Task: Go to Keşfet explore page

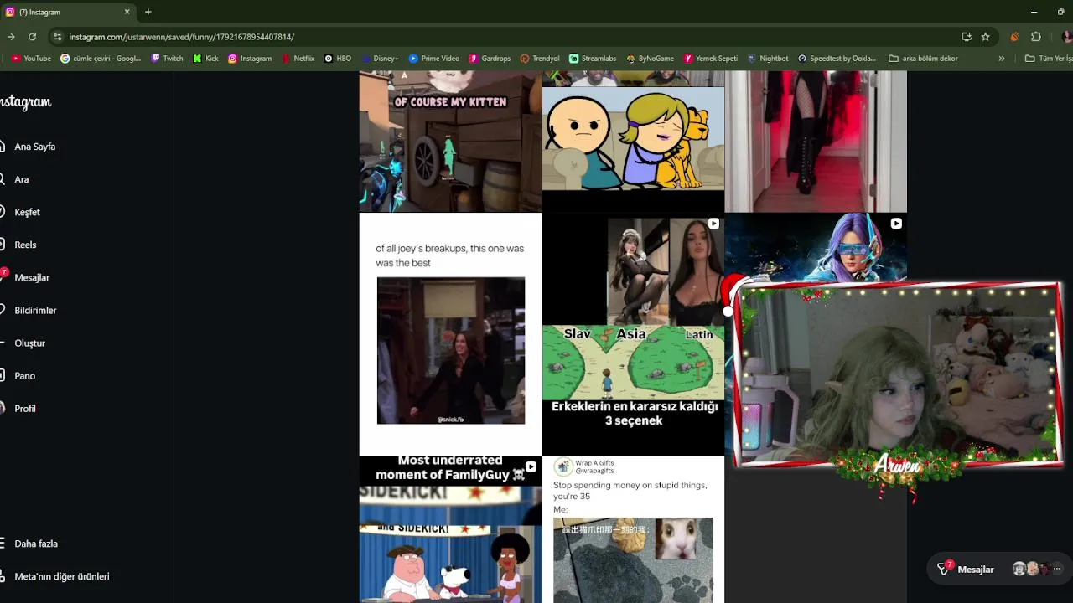Action: tap(27, 212)
